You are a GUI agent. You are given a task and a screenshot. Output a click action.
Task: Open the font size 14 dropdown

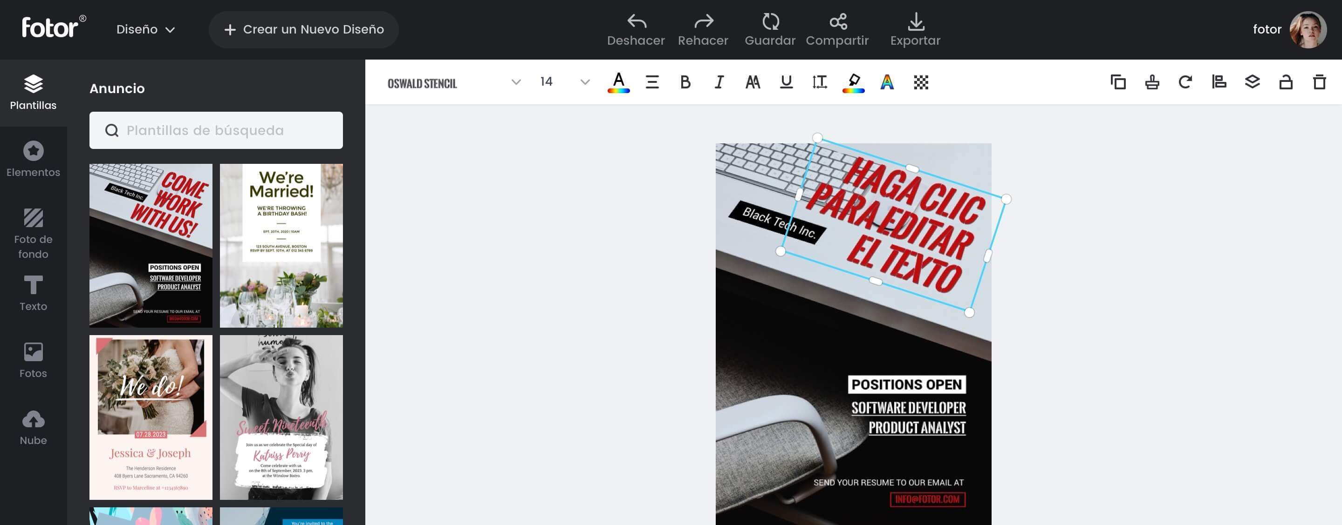click(584, 82)
